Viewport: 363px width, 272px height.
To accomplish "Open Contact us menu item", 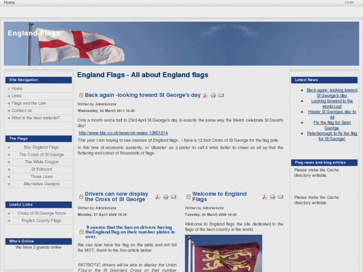I will (x=22, y=111).
